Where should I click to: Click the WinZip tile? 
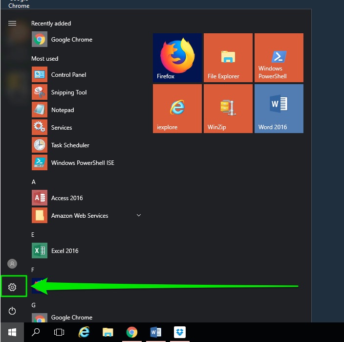pos(228,109)
